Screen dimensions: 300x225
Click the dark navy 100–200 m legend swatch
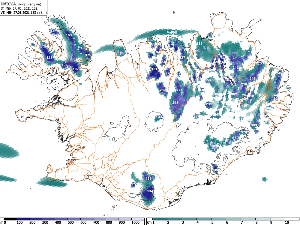tap(23, 219)
